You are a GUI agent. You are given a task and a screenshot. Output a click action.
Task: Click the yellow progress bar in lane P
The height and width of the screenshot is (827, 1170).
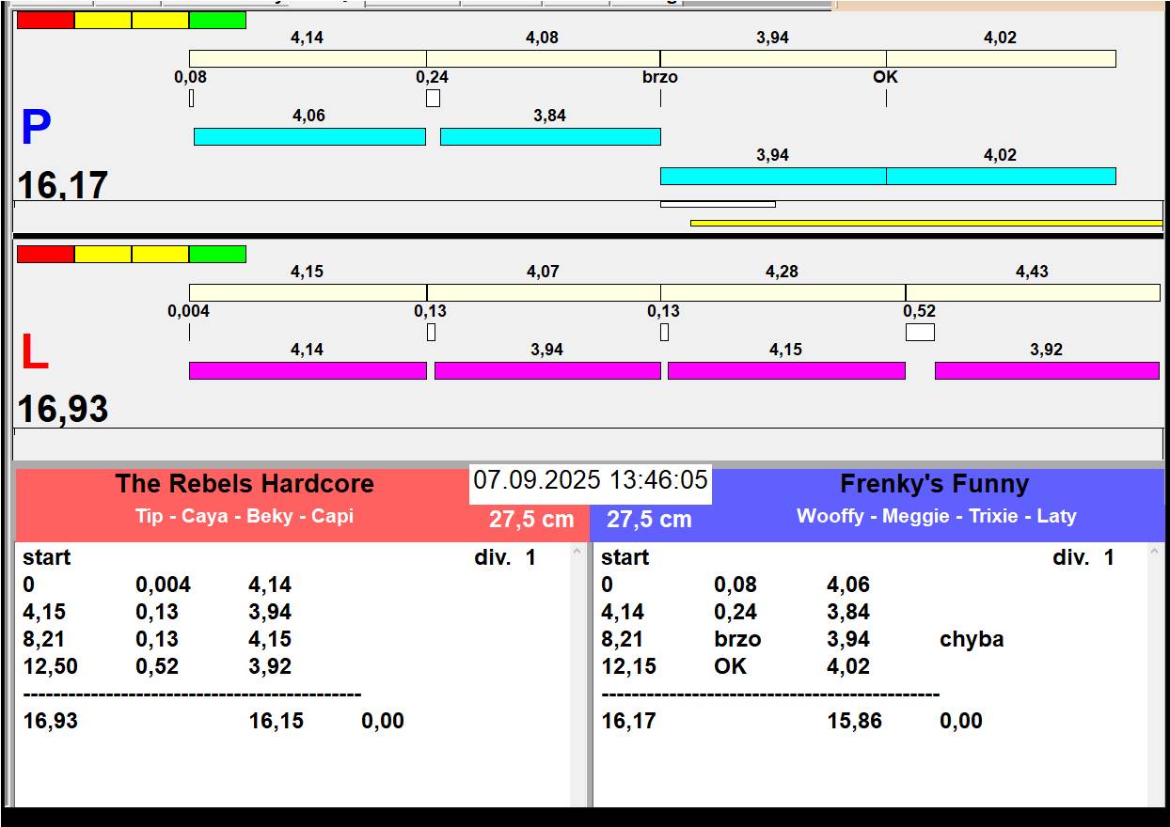click(925, 223)
